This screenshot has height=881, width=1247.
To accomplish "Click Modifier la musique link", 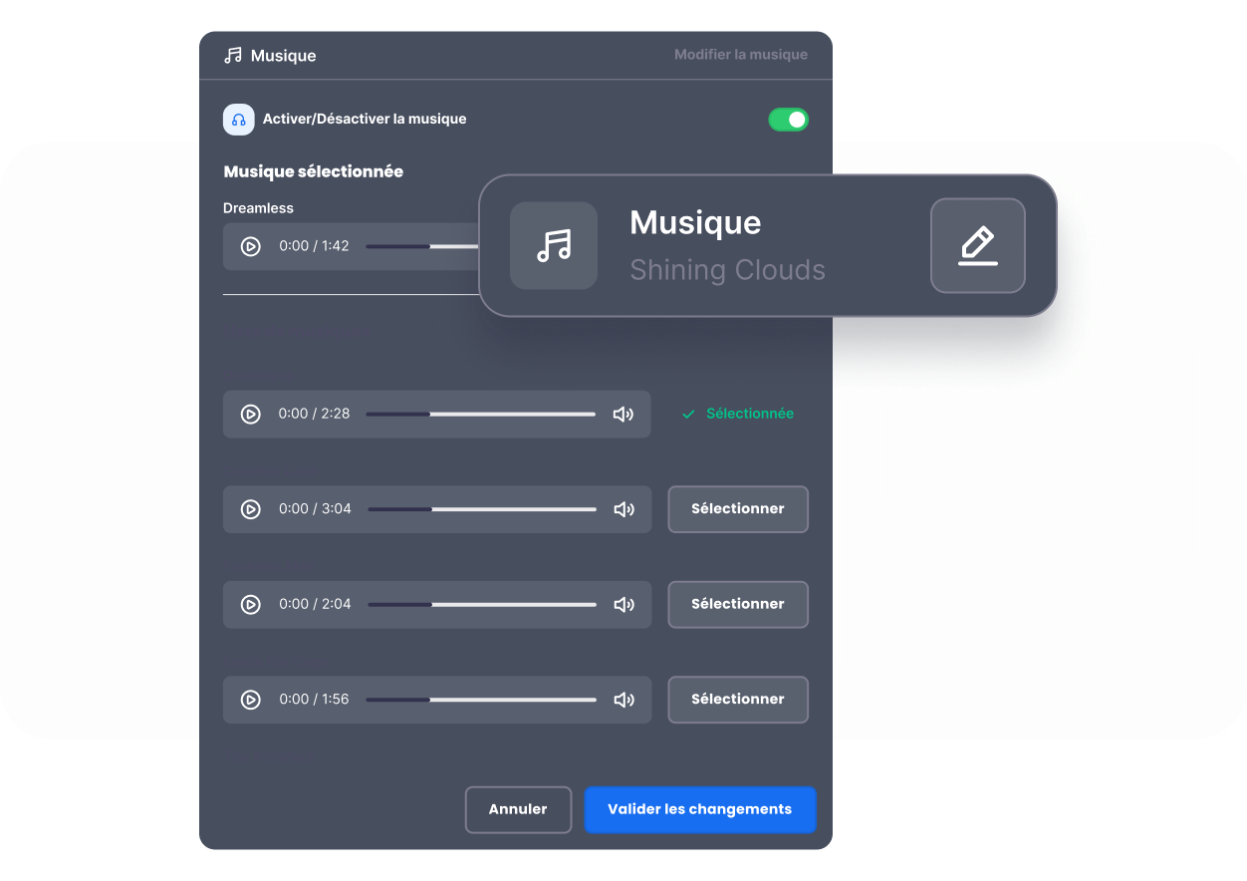I will pos(741,55).
